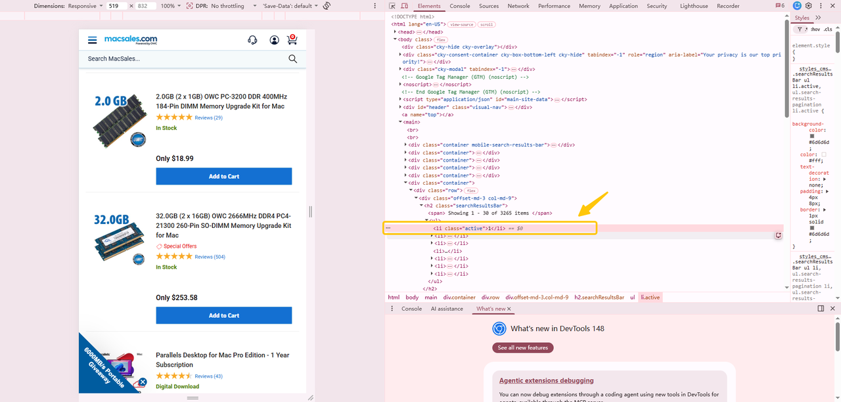Open Reviews (504) link

pos(210,257)
